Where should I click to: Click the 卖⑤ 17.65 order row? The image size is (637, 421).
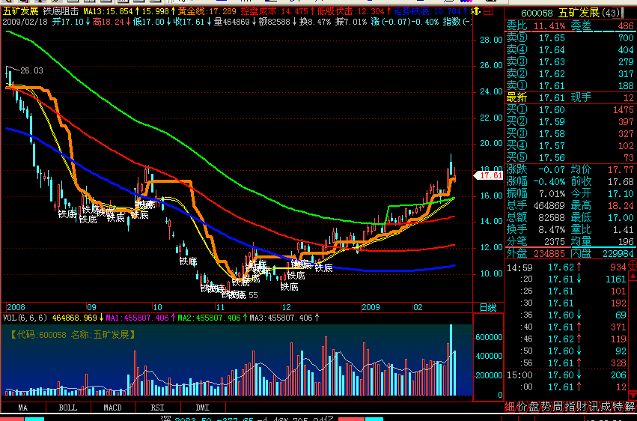coord(570,38)
